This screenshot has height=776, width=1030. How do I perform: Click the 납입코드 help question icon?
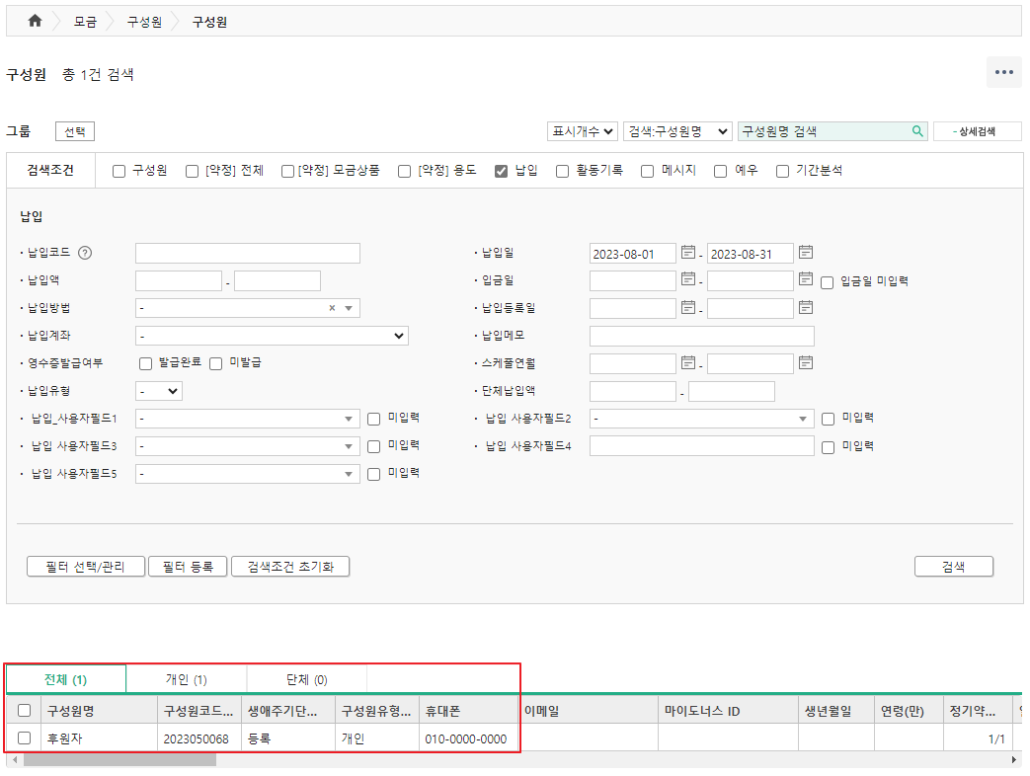coord(84,253)
